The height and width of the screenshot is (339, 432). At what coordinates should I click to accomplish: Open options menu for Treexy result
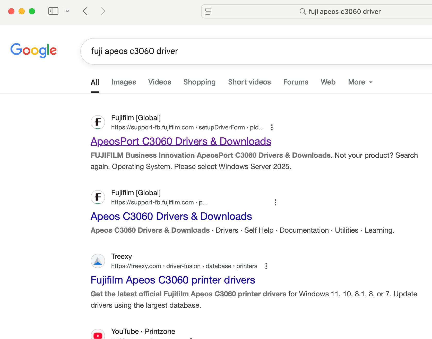point(266,266)
